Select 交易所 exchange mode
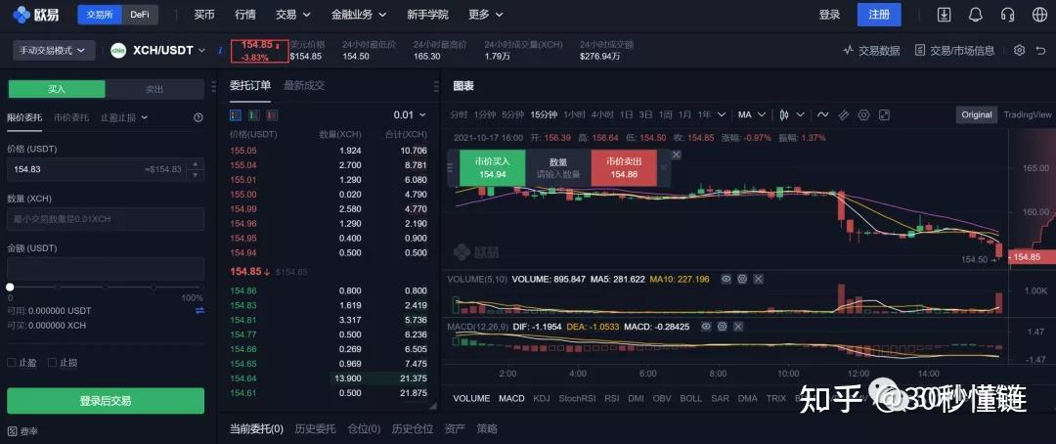 pyautogui.click(x=100, y=14)
